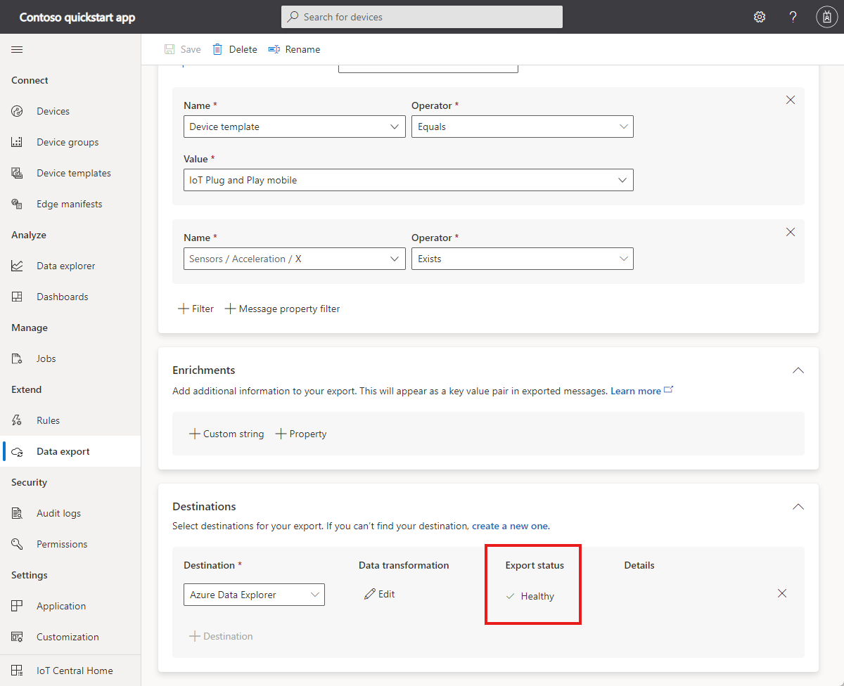Screen dimensions: 844x686
Task: Navigate to the Rules page
Action: click(x=48, y=420)
